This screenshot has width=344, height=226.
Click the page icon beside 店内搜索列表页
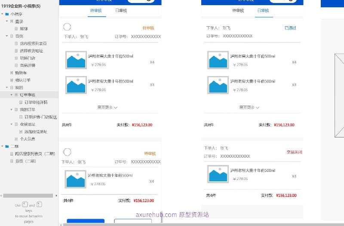pos(16,43)
